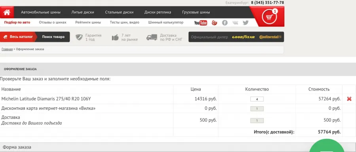Open Автомобильные шины menu
This screenshot has height=152, width=356.
[x=41, y=12]
